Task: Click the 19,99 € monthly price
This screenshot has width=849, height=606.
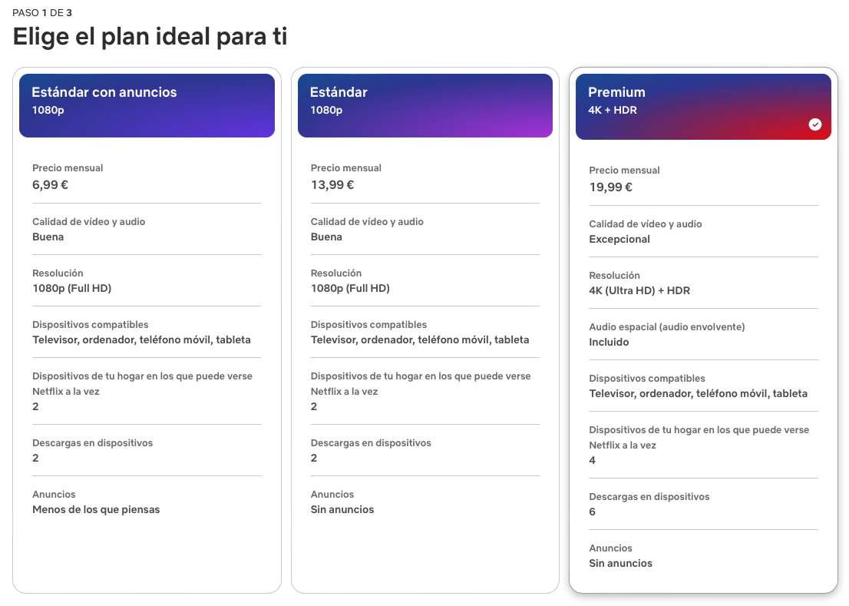Action: (611, 187)
